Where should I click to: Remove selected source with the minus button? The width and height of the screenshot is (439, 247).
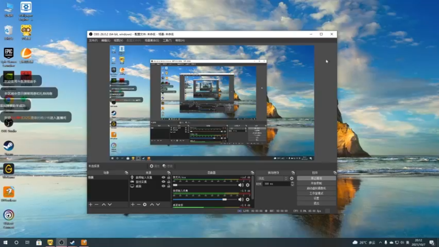(139, 205)
